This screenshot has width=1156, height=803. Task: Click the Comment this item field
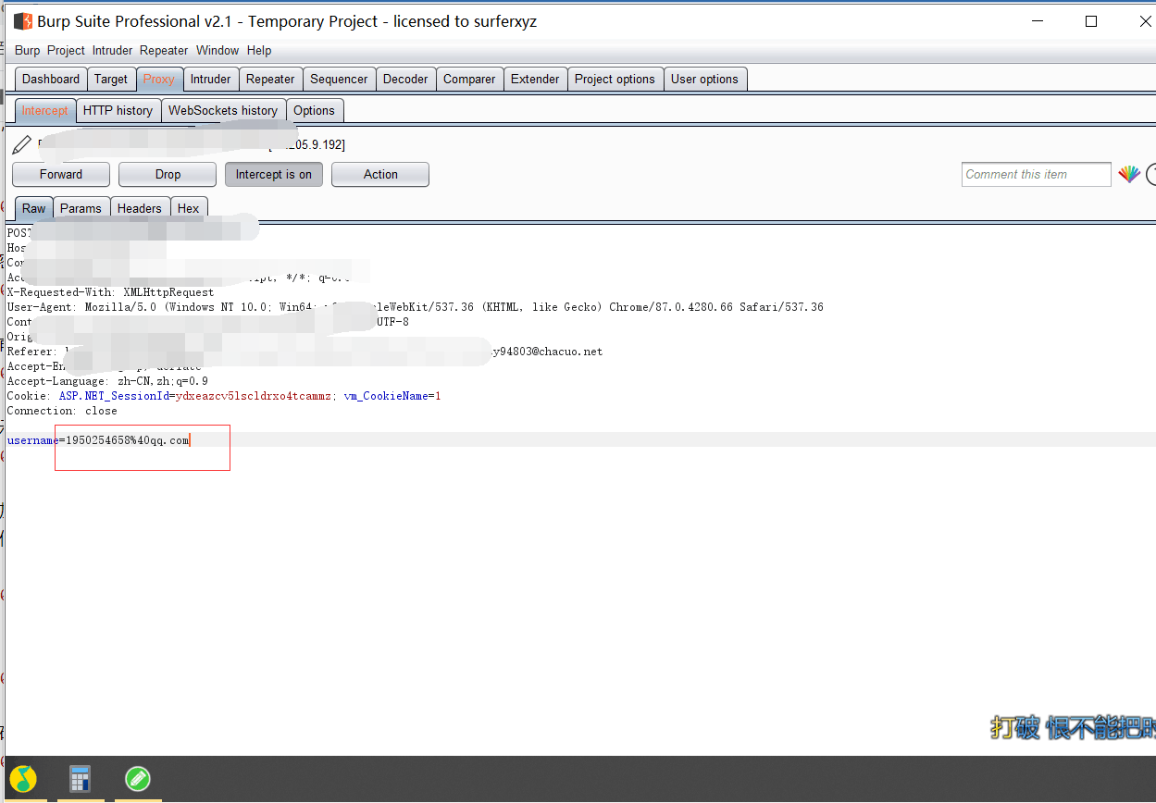pyautogui.click(x=1036, y=174)
